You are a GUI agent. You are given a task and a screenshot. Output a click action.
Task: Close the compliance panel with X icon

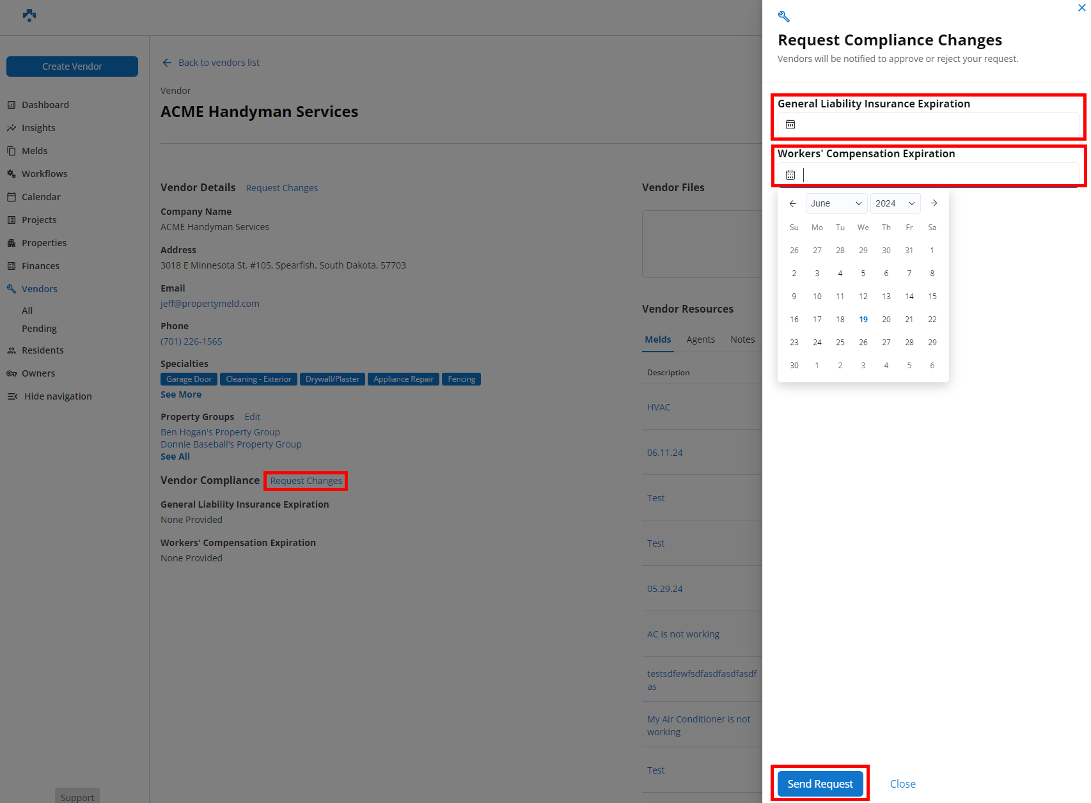(1081, 8)
